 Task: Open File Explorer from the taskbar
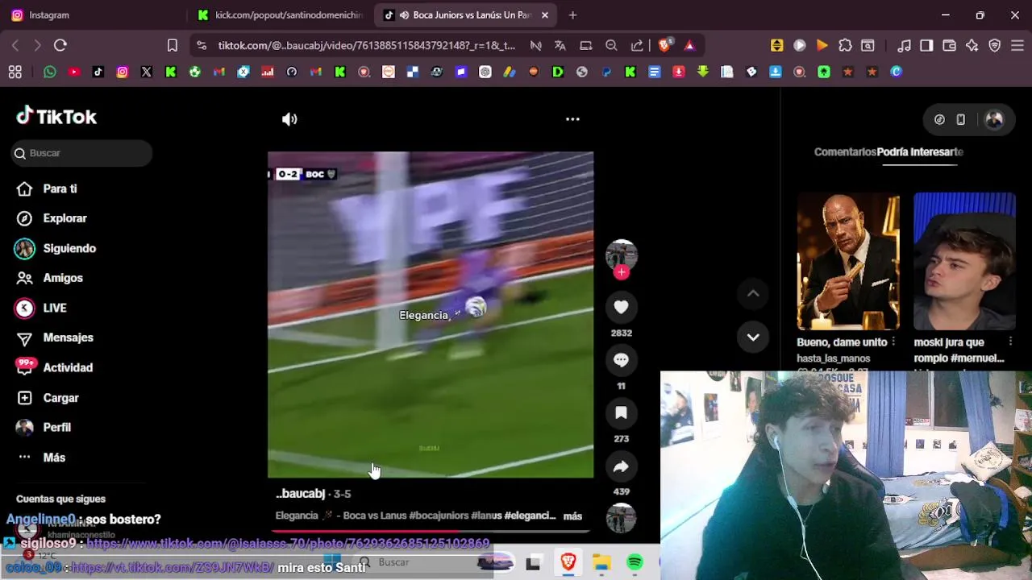click(x=601, y=562)
